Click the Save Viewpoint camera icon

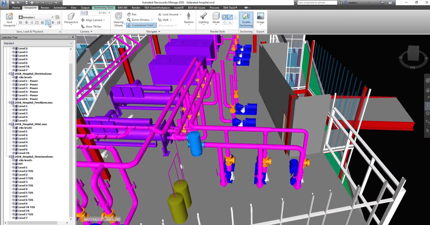coord(9,16)
